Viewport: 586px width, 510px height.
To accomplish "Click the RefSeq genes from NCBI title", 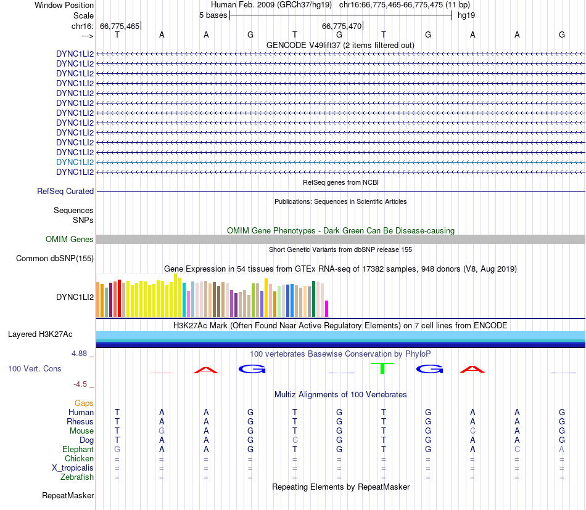I will [x=340, y=182].
